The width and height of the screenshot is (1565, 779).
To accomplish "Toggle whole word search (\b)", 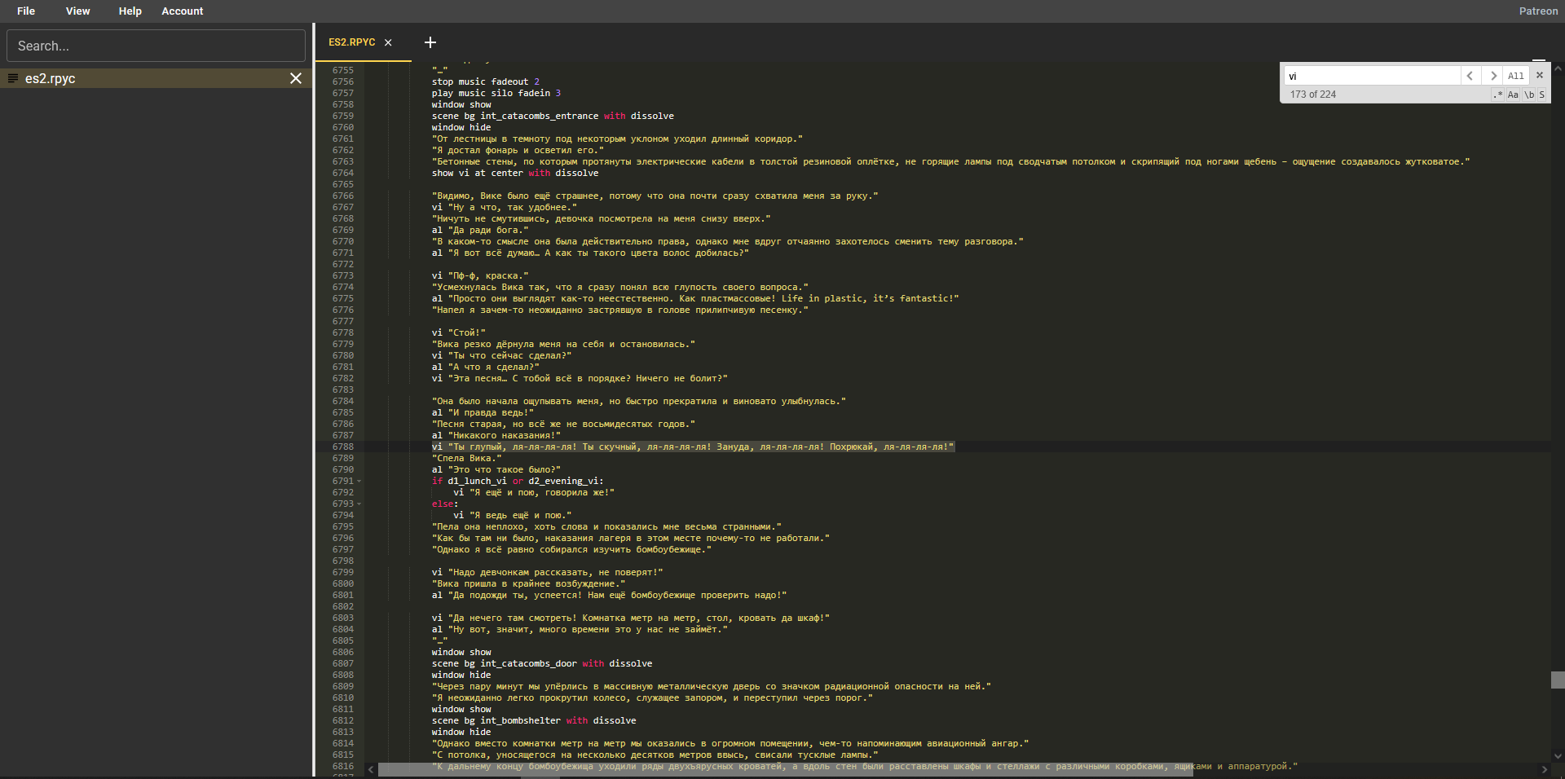I will pos(1529,95).
